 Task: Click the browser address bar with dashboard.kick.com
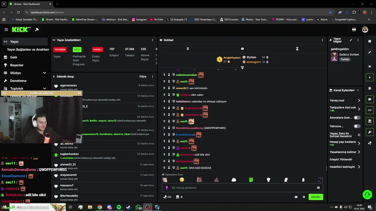176,12
